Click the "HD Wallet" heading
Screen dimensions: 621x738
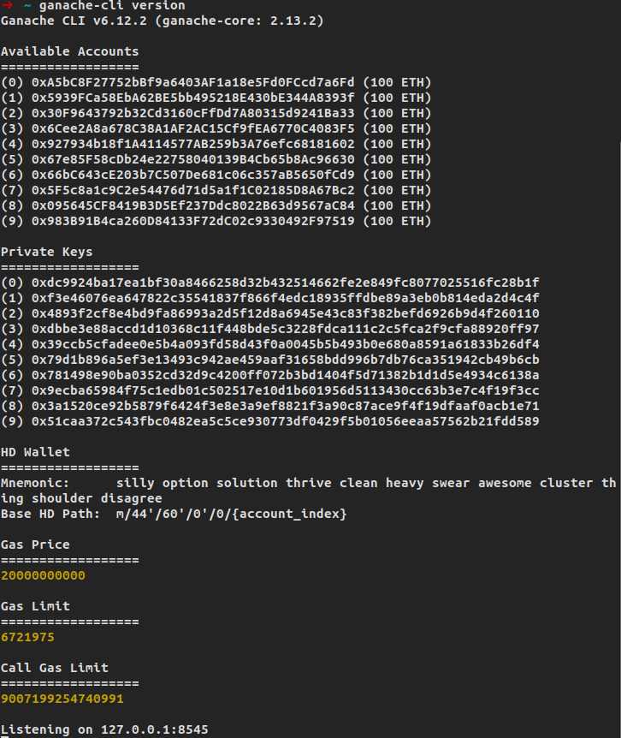(35, 452)
